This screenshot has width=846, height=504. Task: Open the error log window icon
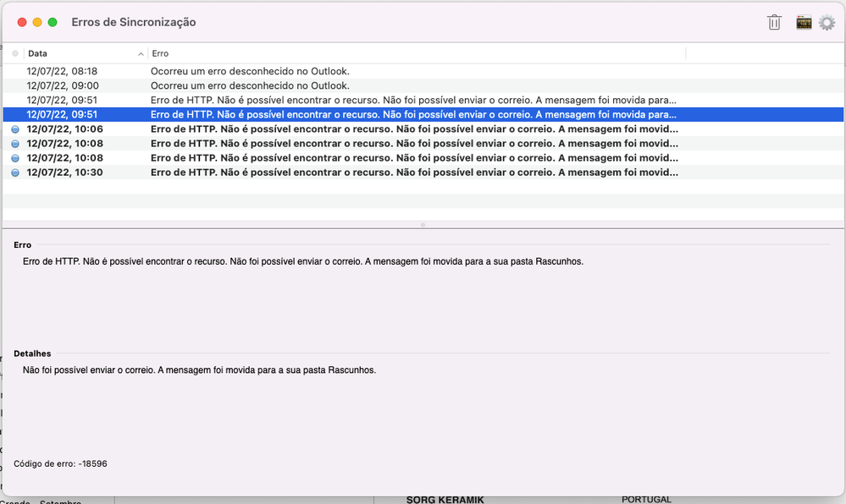803,23
